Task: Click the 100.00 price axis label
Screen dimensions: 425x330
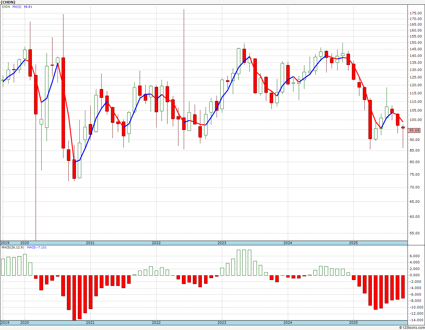Action: point(415,120)
